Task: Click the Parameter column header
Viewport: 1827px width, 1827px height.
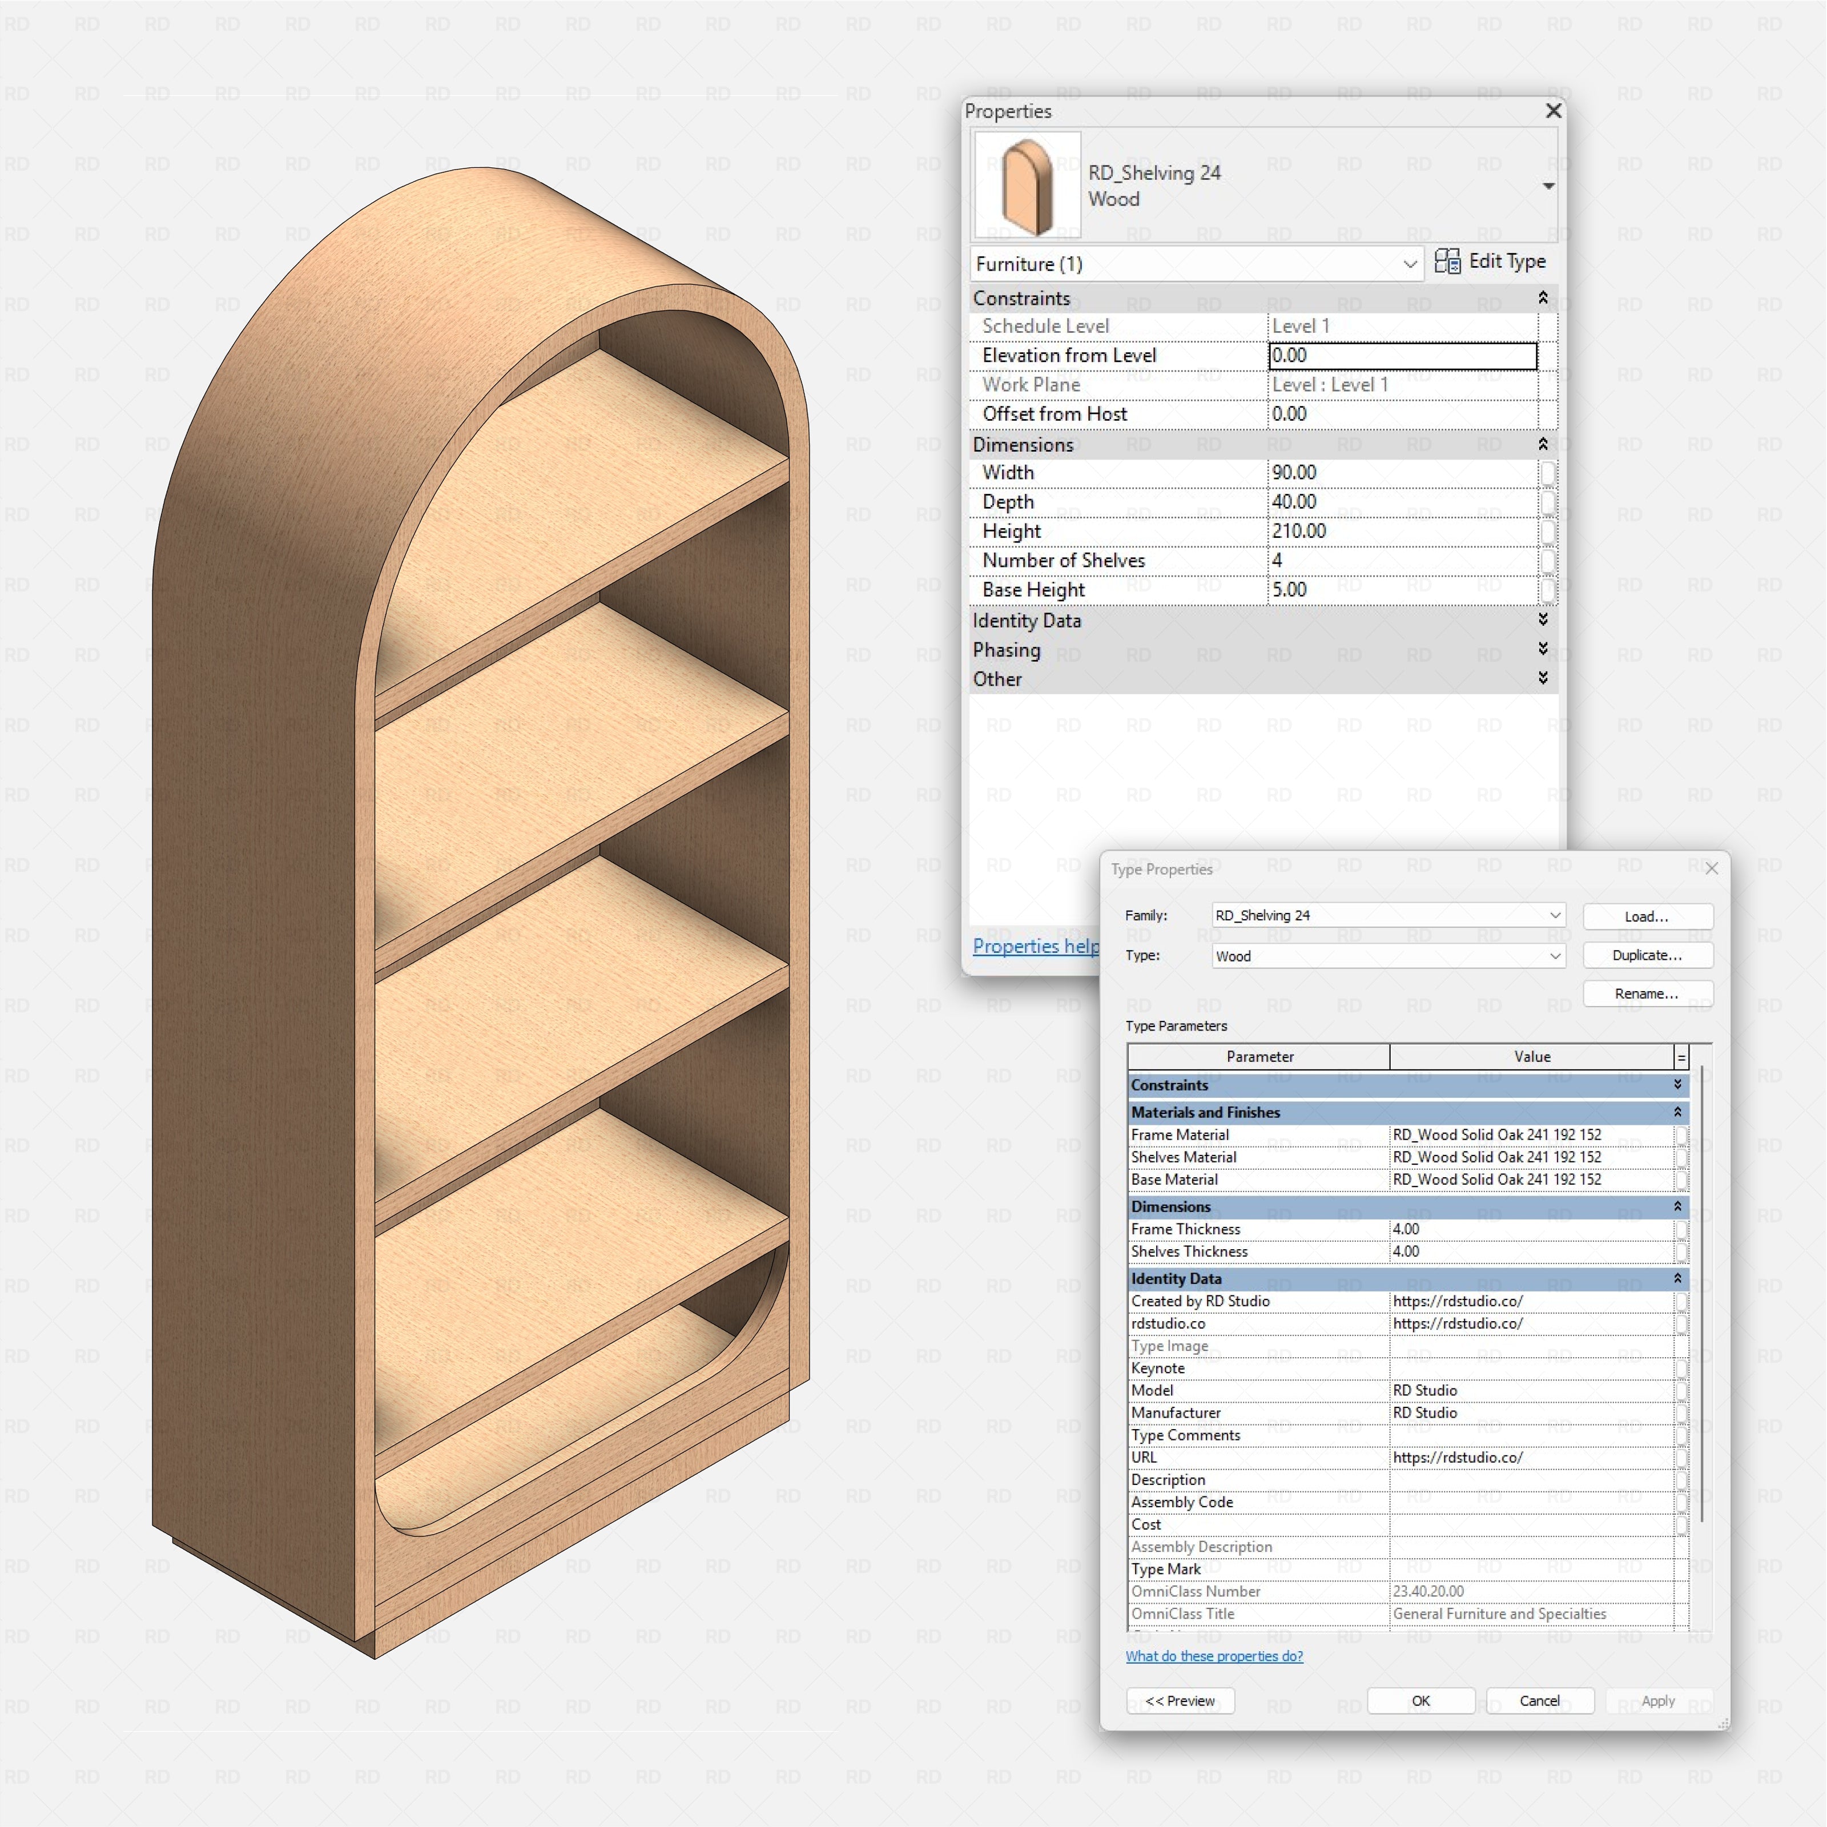Action: 1259,1057
